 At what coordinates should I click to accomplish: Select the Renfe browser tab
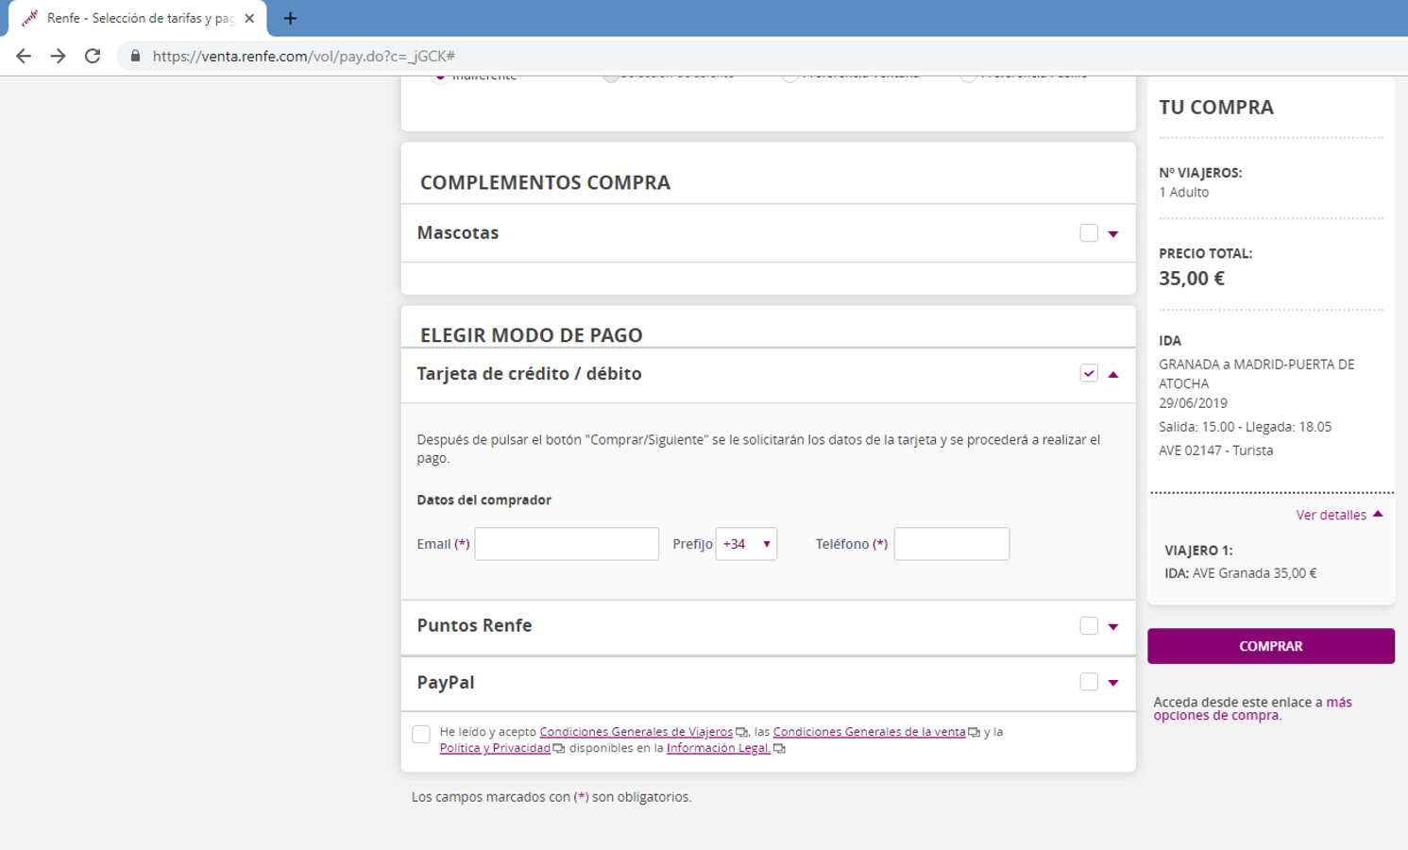click(x=132, y=16)
